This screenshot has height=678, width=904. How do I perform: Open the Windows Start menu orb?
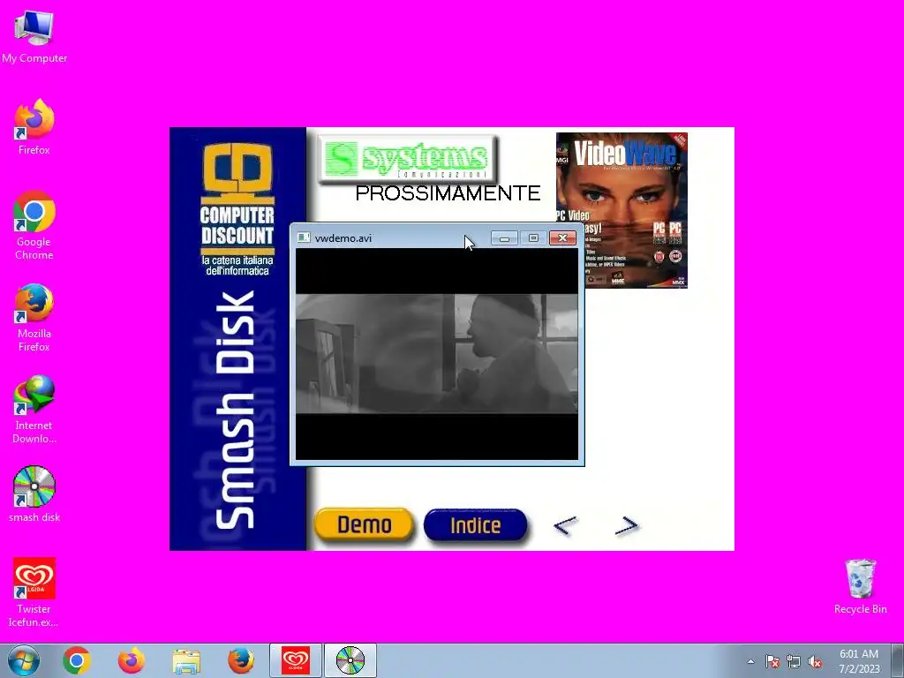23,660
